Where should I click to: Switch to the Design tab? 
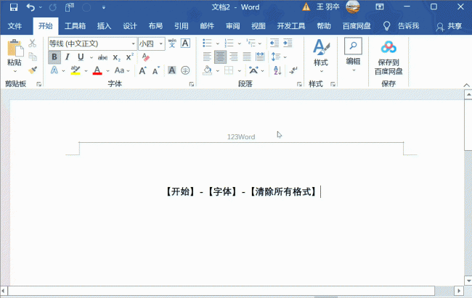(x=130, y=26)
